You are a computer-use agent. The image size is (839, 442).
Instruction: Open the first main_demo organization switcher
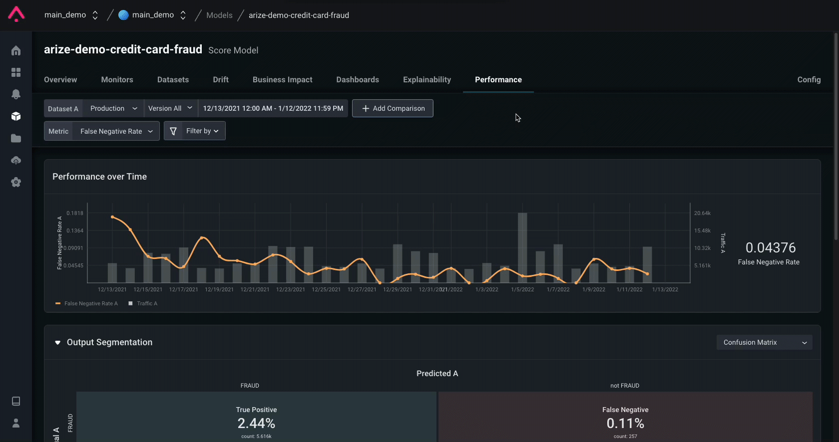71,15
